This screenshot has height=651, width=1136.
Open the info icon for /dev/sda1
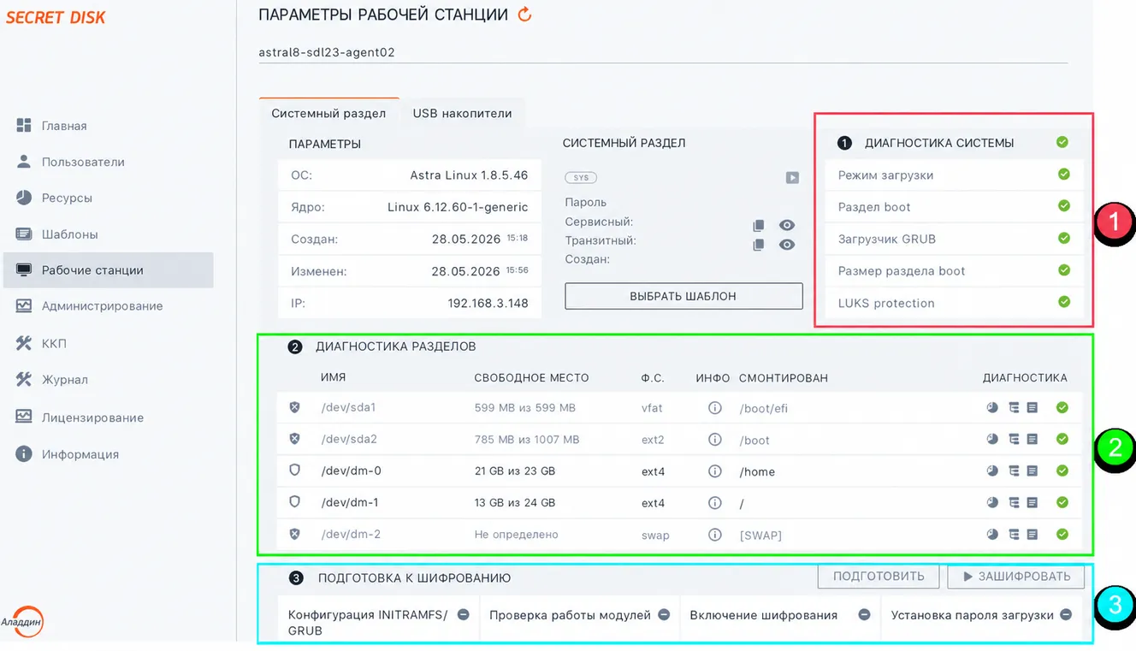(715, 408)
